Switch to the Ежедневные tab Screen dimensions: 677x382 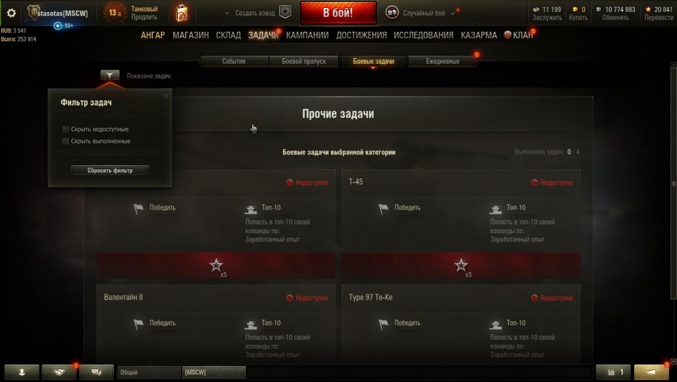tap(443, 61)
